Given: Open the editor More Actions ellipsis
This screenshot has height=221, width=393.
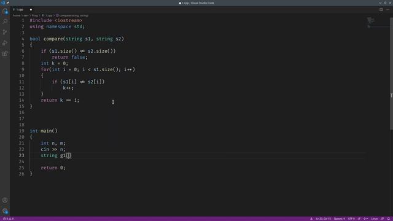Looking at the screenshot, I should (x=387, y=10).
